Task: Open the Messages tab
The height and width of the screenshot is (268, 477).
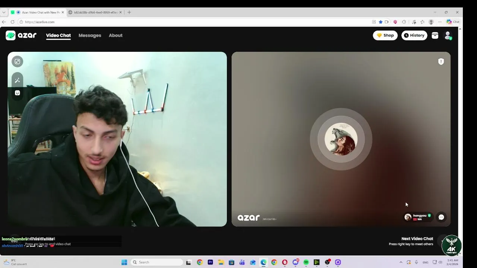Action: (x=90, y=35)
